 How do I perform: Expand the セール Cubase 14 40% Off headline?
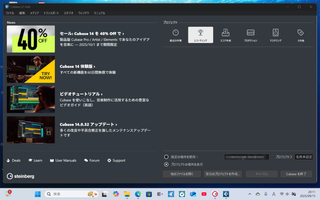click(92, 33)
